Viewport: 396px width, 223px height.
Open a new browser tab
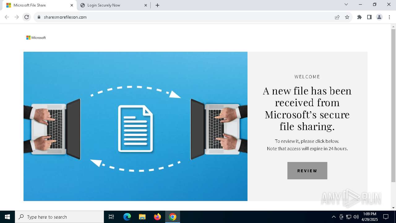pyautogui.click(x=157, y=5)
